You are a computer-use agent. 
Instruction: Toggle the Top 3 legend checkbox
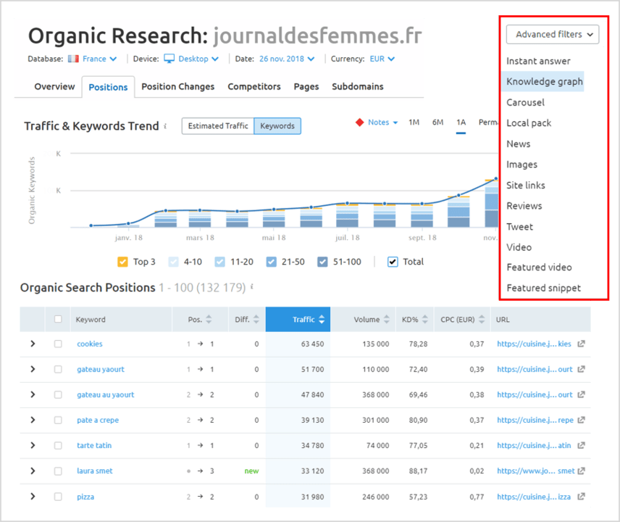122,262
